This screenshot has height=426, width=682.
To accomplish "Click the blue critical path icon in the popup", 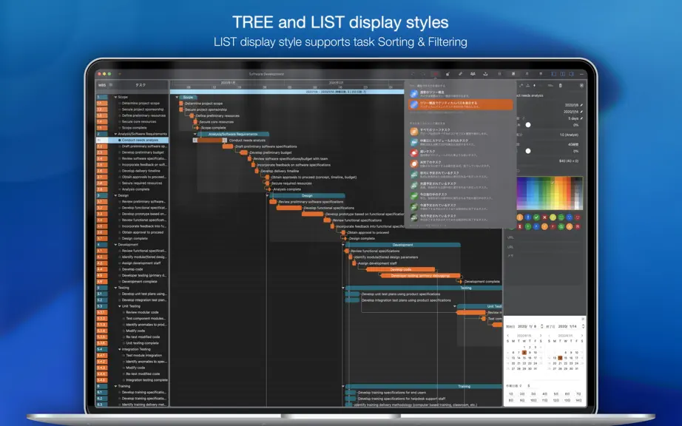I will (x=414, y=104).
